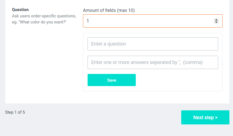Decrease the amount of fields with down arrow
The width and height of the screenshot is (233, 136).
point(216,22)
